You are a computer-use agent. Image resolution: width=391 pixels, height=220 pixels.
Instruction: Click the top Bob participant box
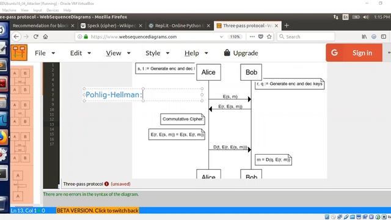pos(251,72)
